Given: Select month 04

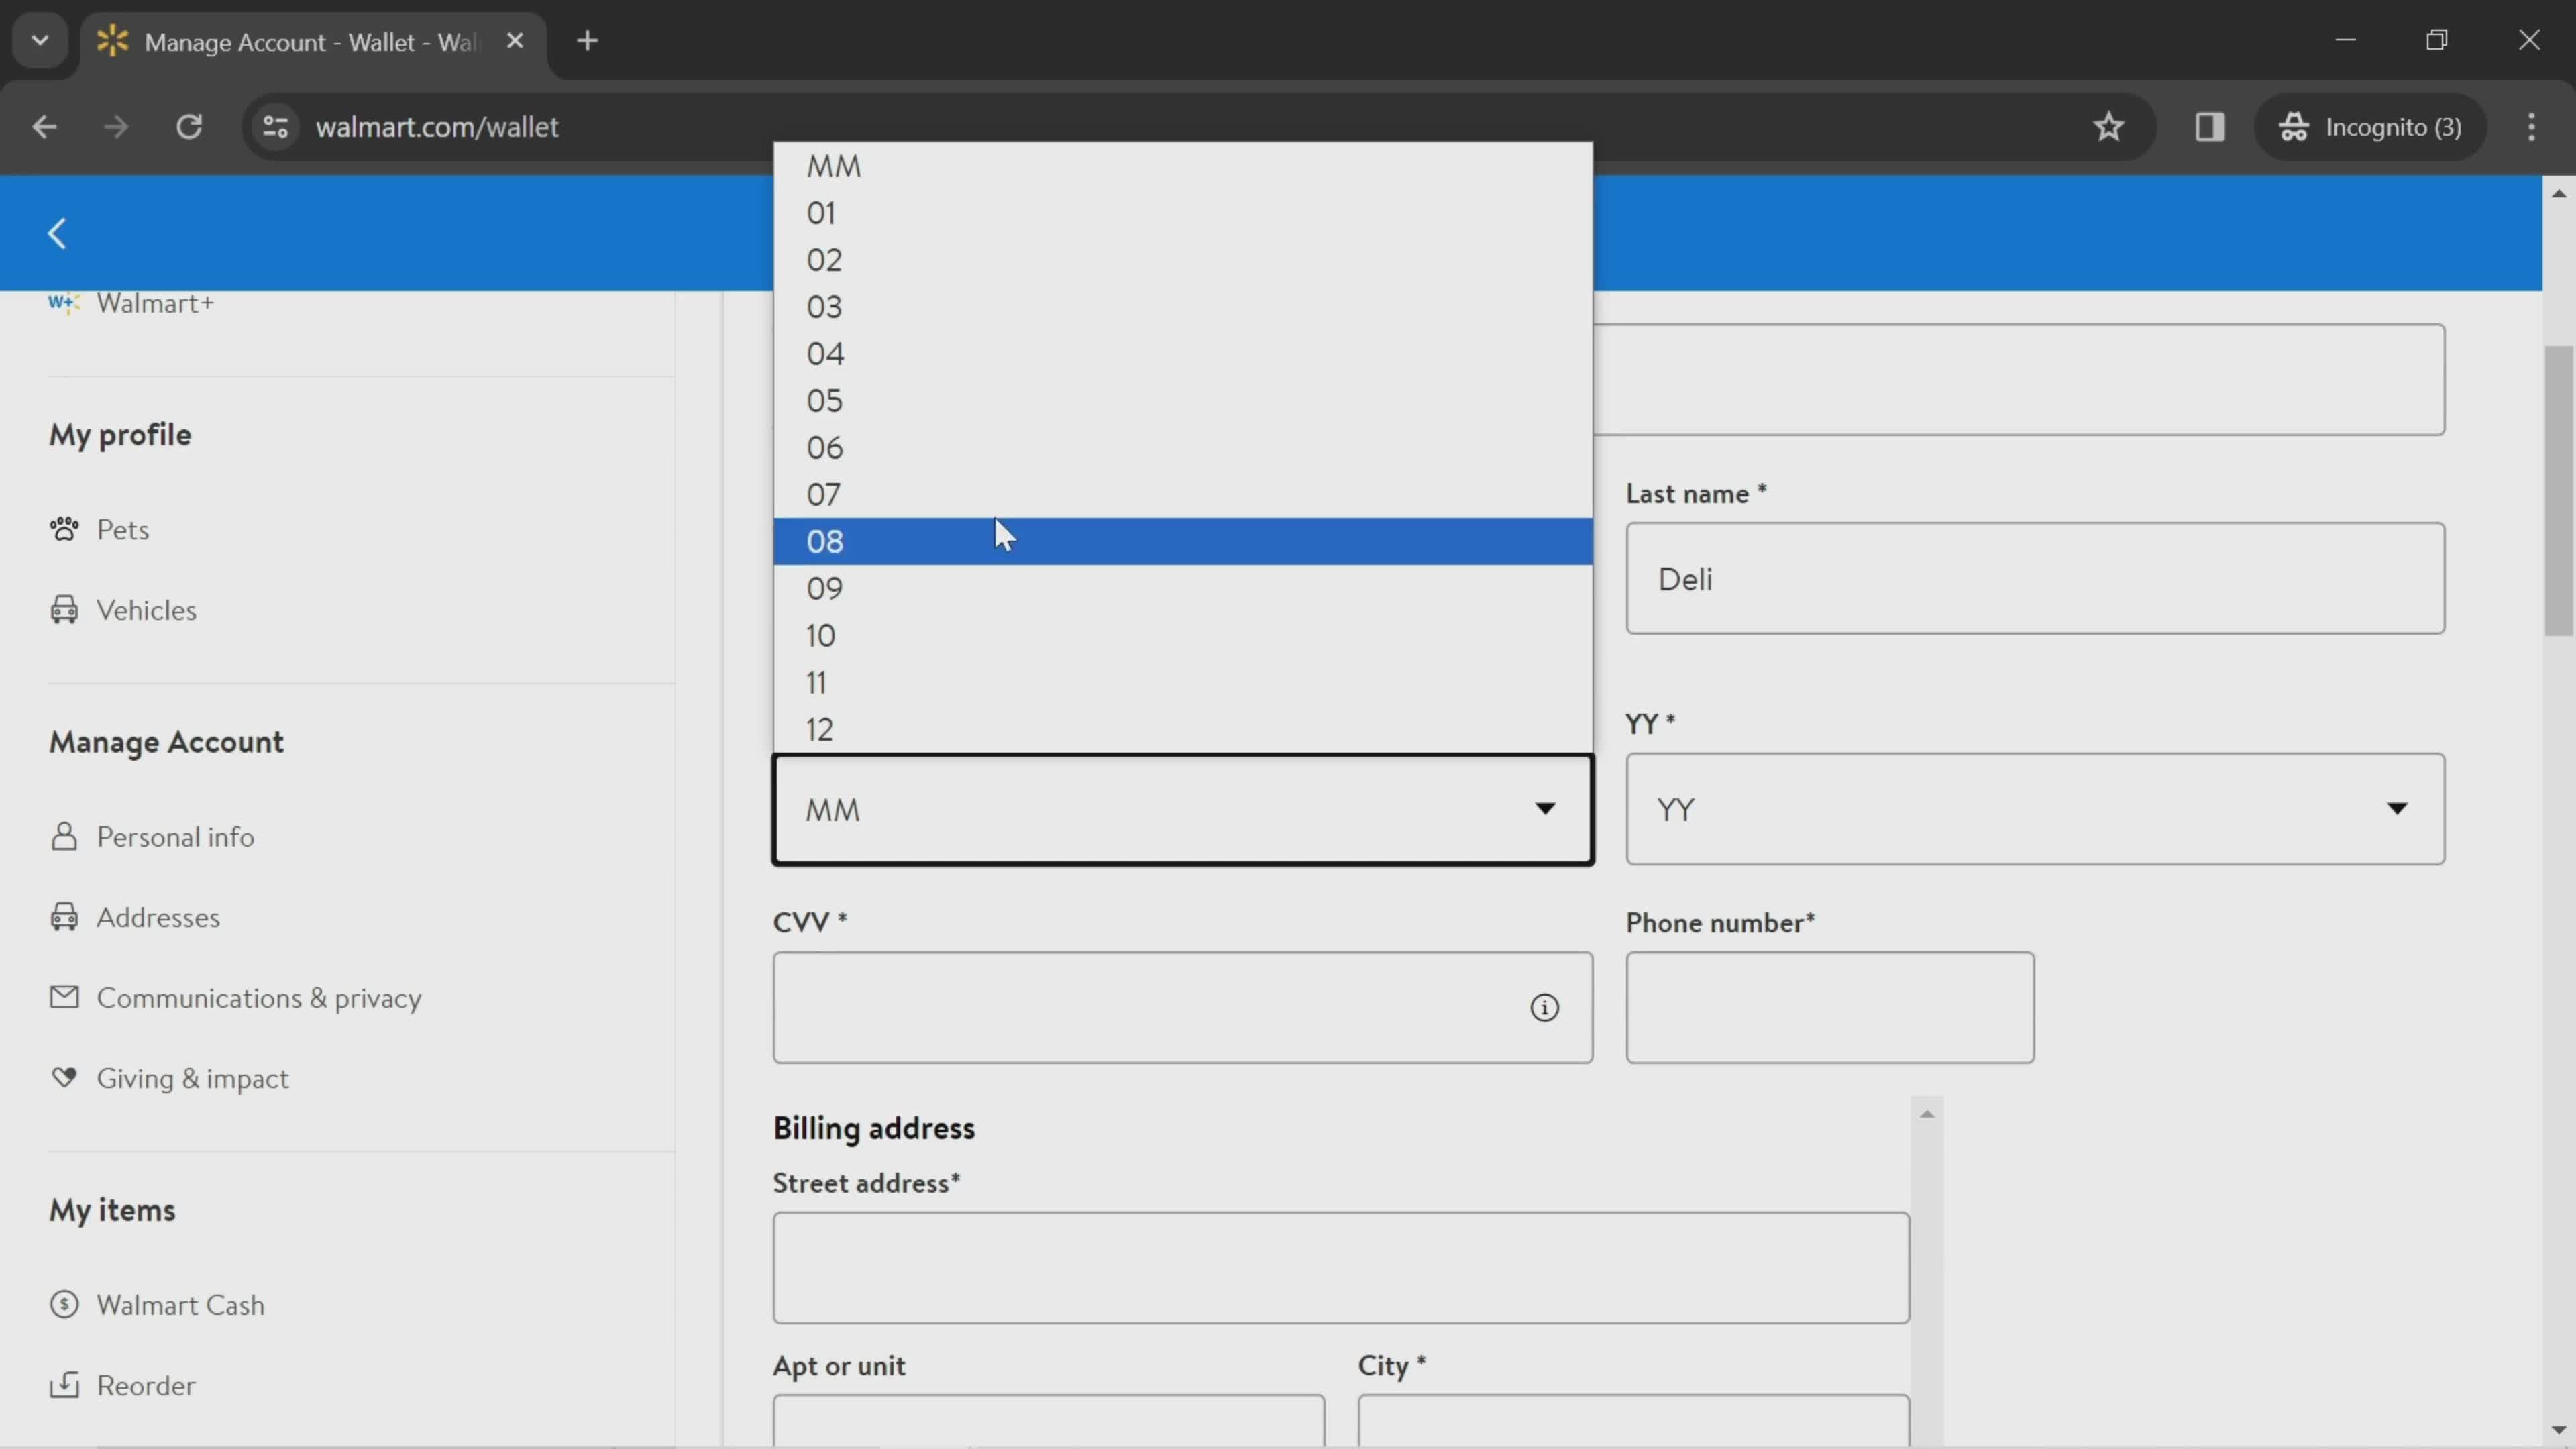Looking at the screenshot, I should [x=1183, y=353].
